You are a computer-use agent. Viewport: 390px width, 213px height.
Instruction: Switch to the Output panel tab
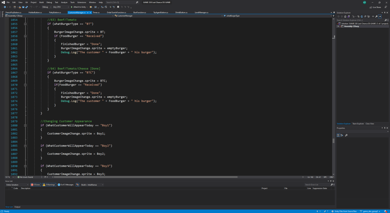point(18,207)
